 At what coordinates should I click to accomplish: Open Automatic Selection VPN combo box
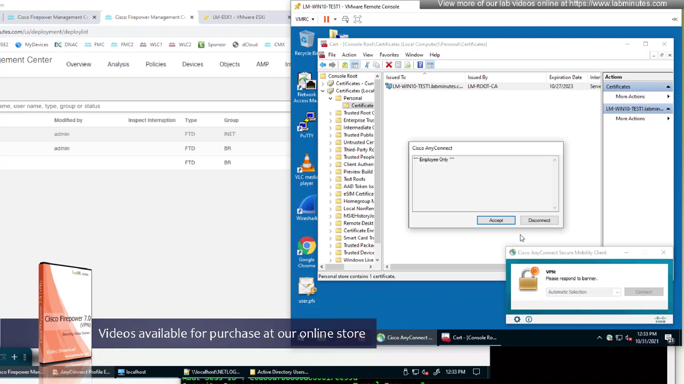tap(583, 292)
